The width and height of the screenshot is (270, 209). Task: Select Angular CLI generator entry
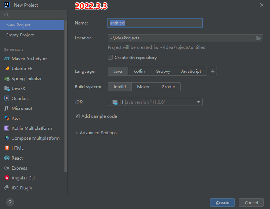coord(32,178)
